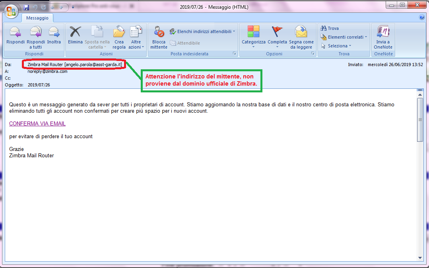Click recipient noreply@zimbra.com
This screenshot has height=268, width=429.
[47, 72]
